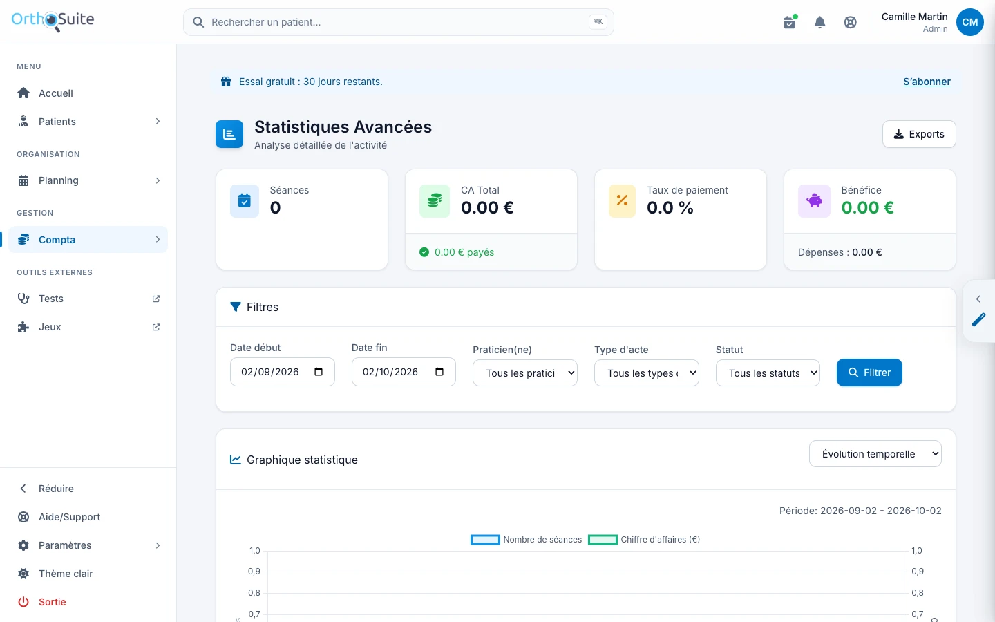
Task: Click the pencil edit icon on side tab
Action: coord(979,319)
